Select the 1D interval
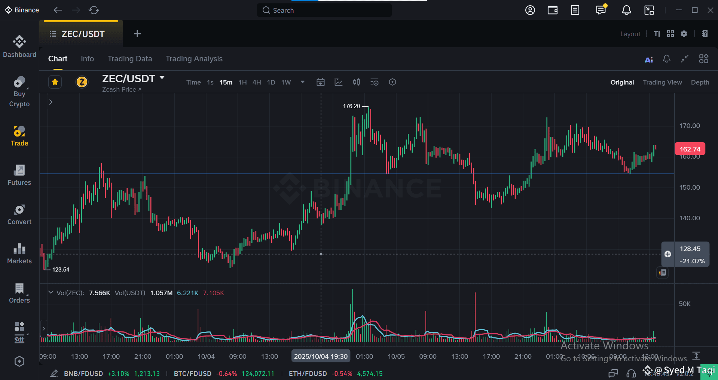718x380 pixels. click(271, 82)
